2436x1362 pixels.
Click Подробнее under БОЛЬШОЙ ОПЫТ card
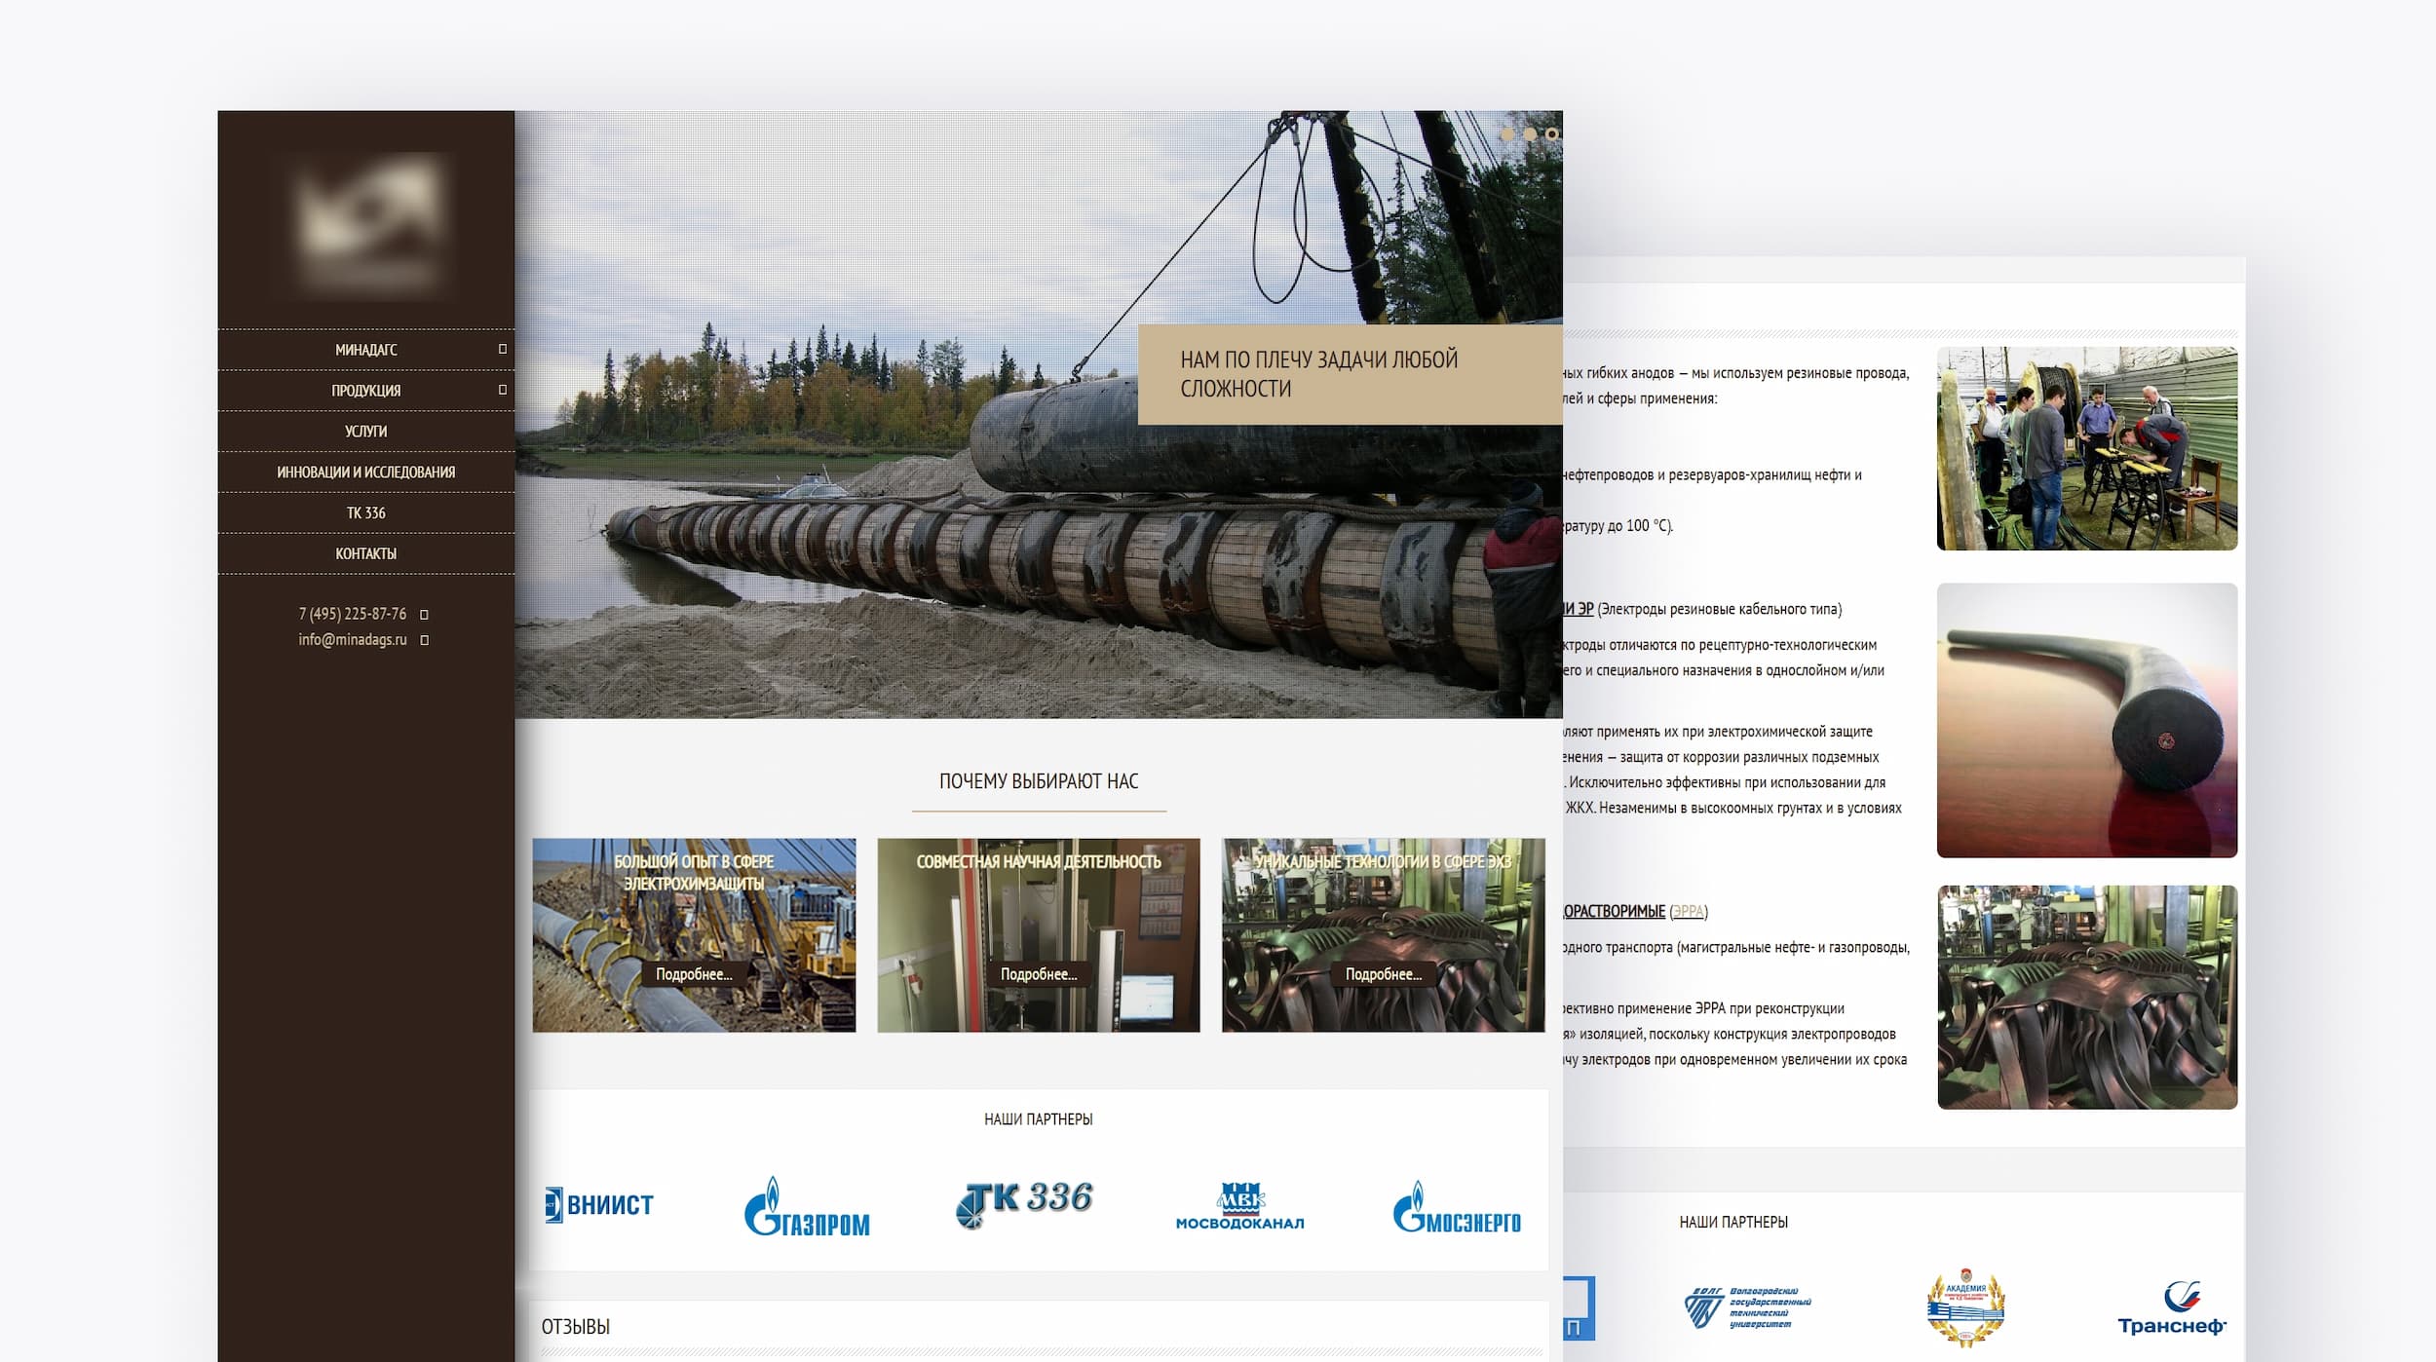(694, 974)
